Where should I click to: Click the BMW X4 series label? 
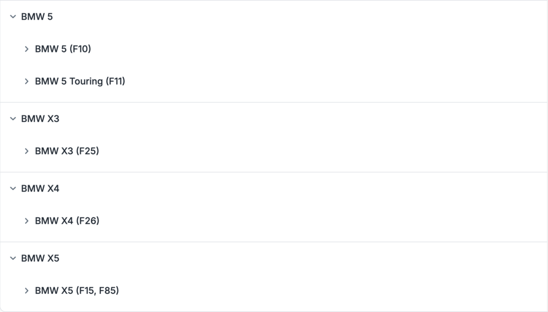40,189
